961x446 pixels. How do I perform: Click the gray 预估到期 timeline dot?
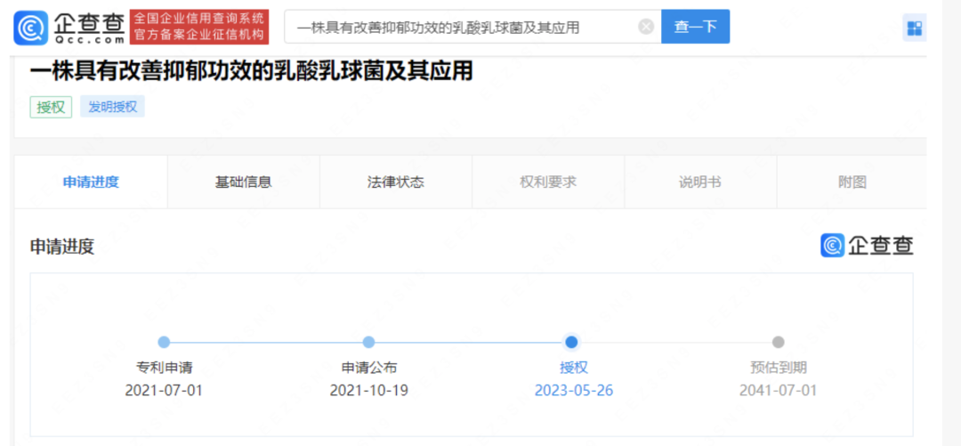(778, 343)
